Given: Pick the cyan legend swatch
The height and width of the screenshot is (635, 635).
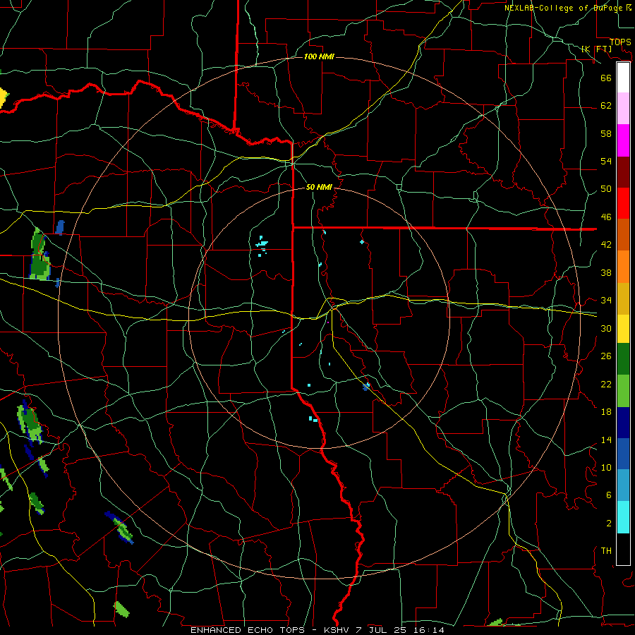Looking at the screenshot, I should point(623,517).
